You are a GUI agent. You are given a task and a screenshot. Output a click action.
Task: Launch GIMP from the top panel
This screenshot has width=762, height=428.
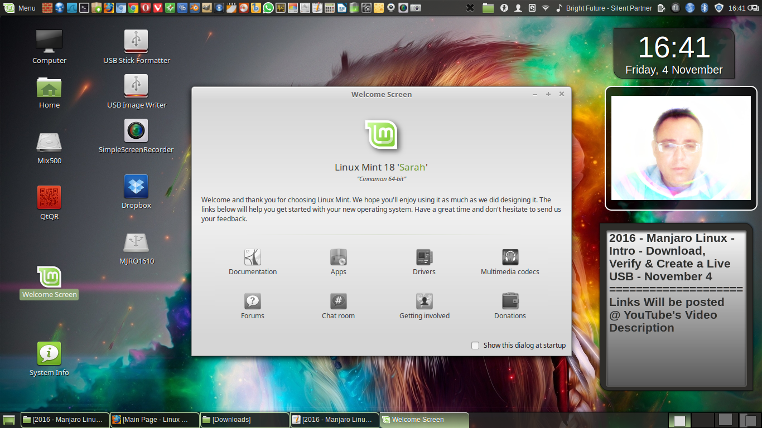pos(207,8)
